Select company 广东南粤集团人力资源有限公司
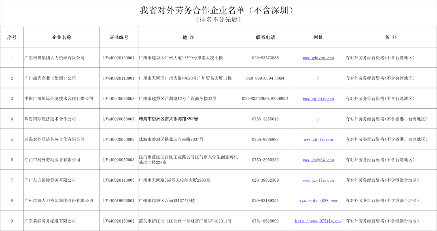Screen dimensions: 437x231 click(x=54, y=58)
